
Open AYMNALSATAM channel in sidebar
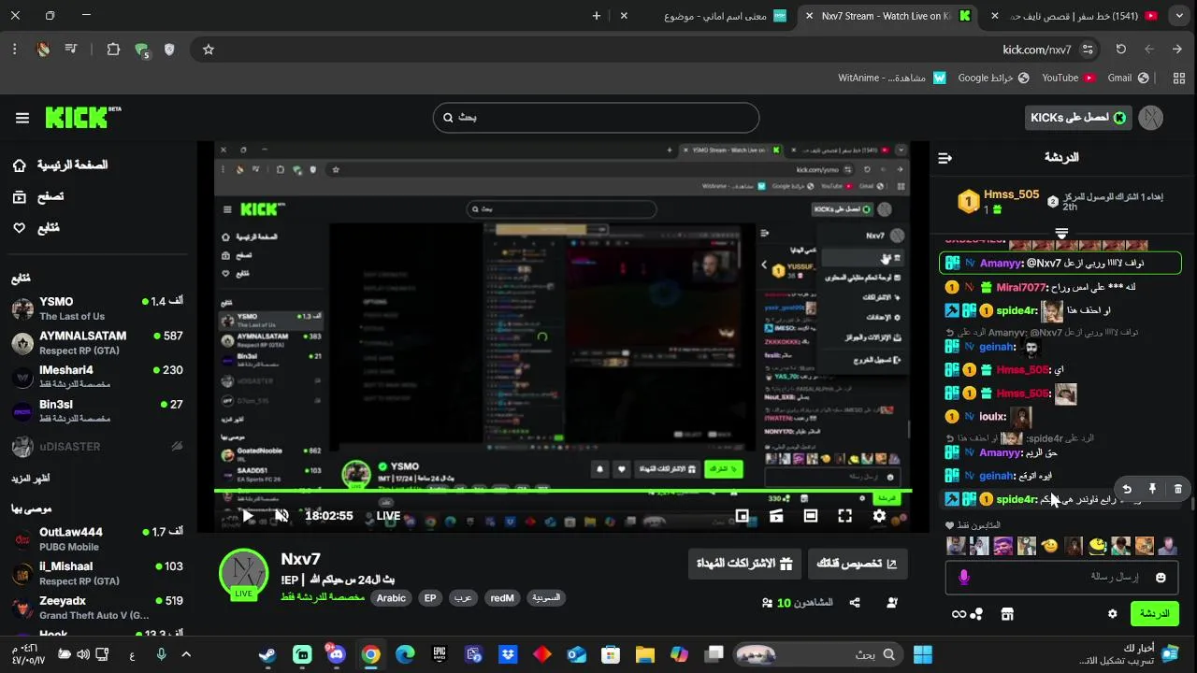pyautogui.click(x=97, y=342)
